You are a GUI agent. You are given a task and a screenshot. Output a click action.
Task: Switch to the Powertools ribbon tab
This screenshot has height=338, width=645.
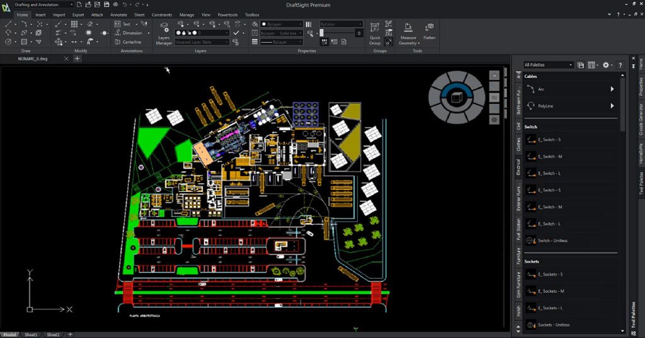click(229, 14)
